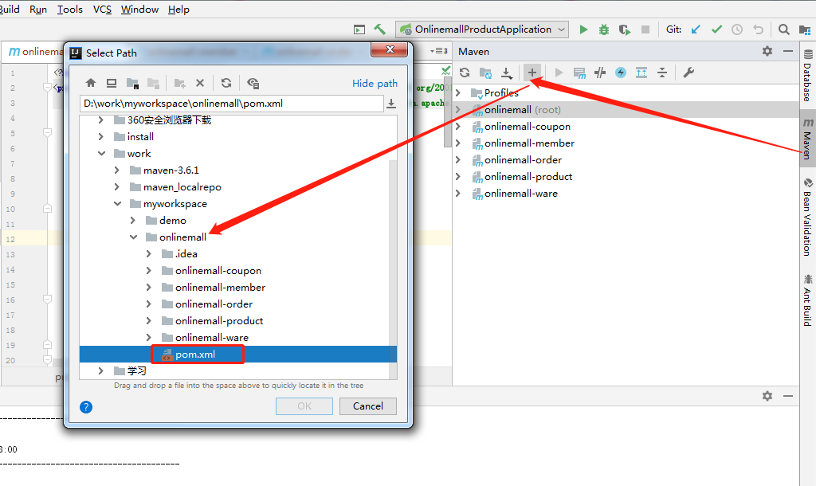Collapse the onlinemall folder in dialog
This screenshot has width=816, height=486.
tap(134, 237)
